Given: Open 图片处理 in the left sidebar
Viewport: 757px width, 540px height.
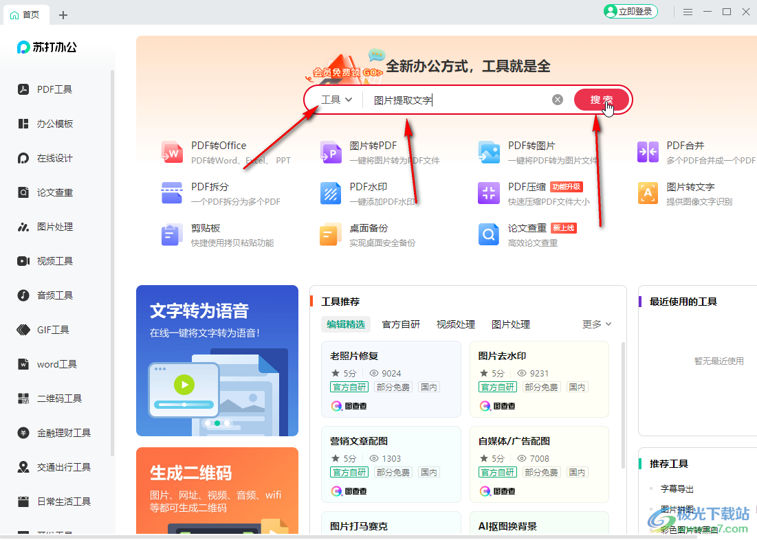Looking at the screenshot, I should (x=54, y=227).
